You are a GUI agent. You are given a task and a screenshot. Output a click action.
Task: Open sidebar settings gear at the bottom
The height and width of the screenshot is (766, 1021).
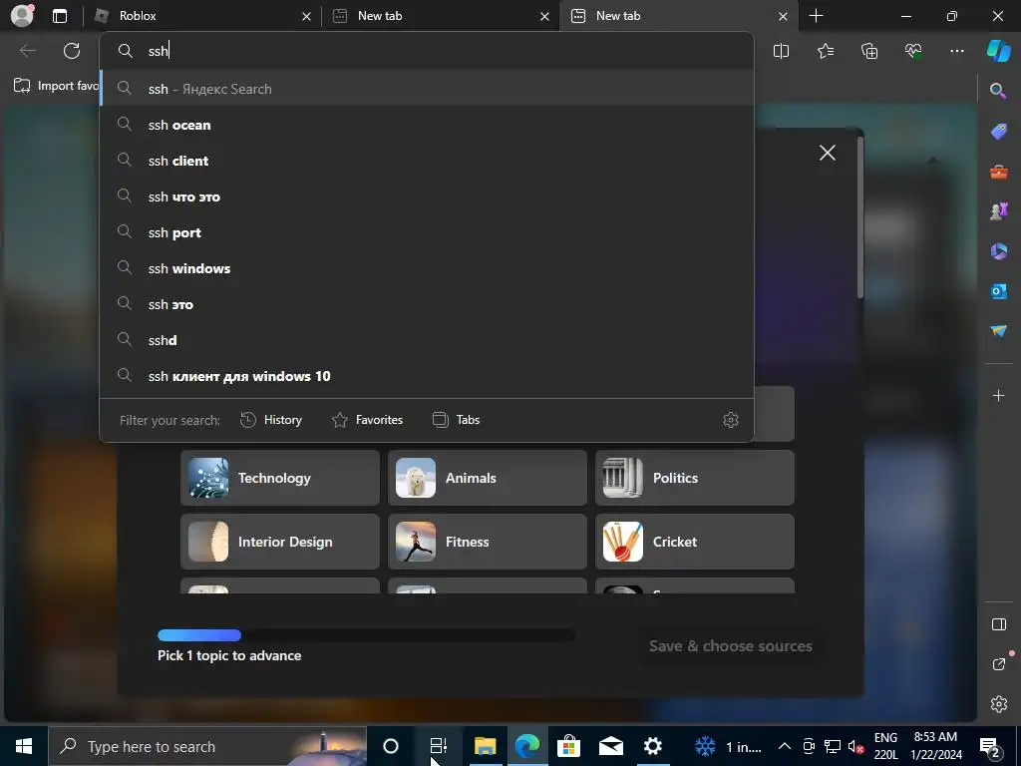pos(998,704)
